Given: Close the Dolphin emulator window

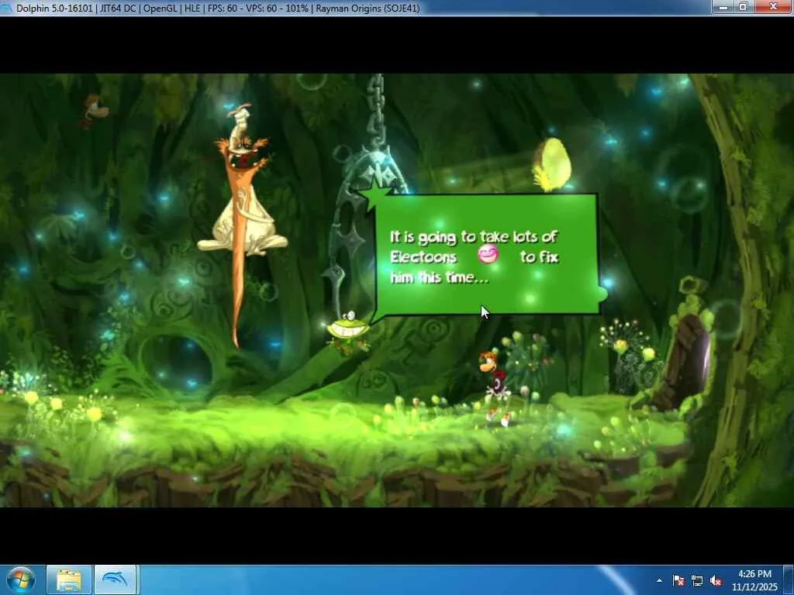Looking at the screenshot, I should coord(774,6).
